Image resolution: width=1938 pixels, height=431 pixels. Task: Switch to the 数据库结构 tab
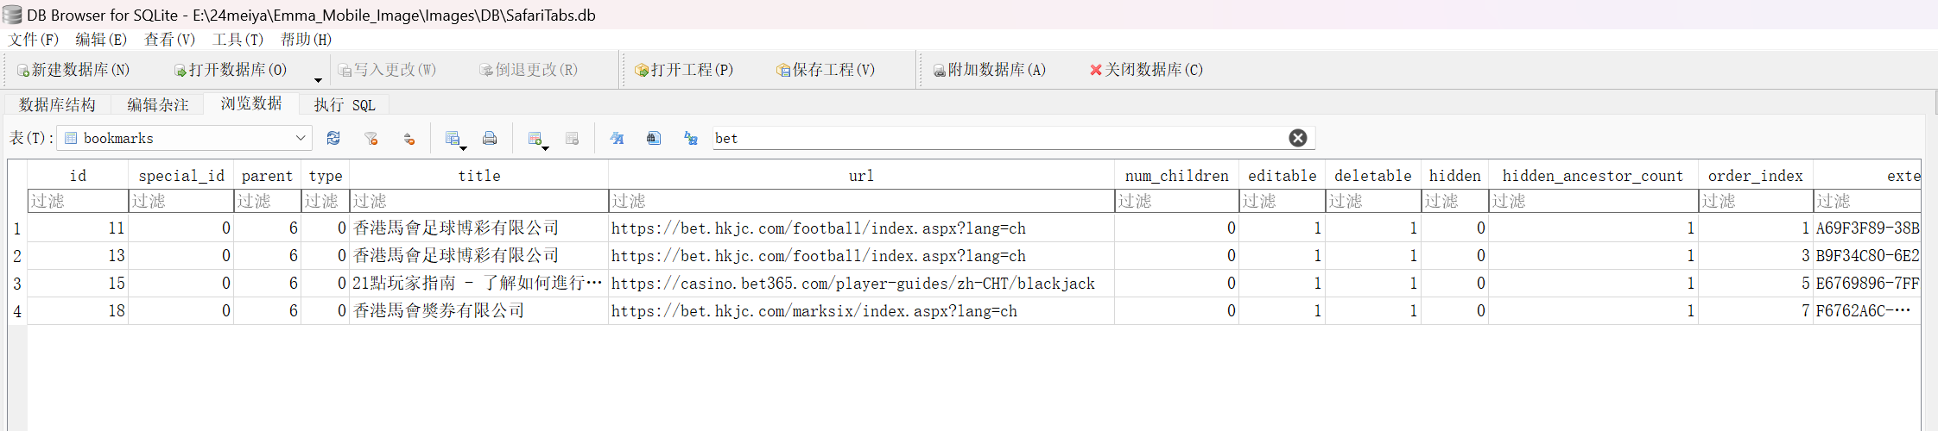[x=57, y=104]
